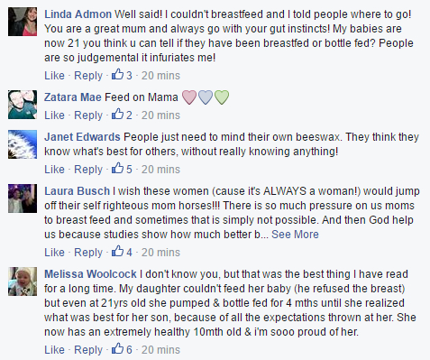Open Laura Busch's profile picture

23,198
